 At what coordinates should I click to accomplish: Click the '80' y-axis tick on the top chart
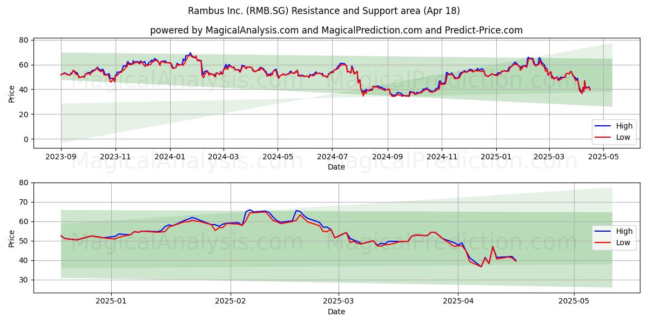pyautogui.click(x=24, y=40)
